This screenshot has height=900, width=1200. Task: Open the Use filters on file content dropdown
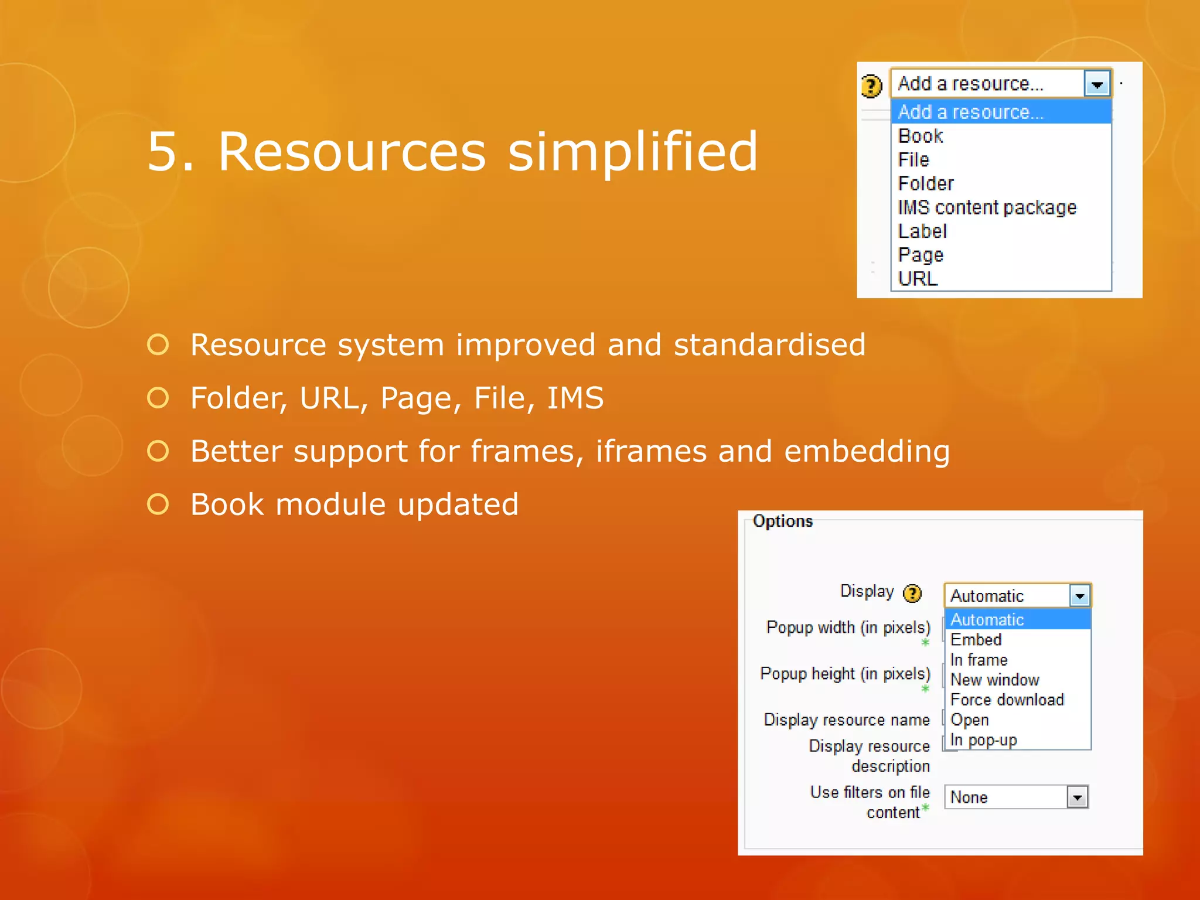coord(1016,797)
